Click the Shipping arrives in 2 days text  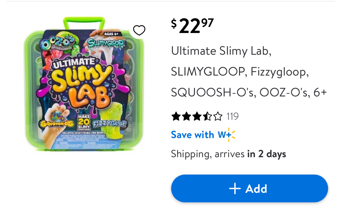(x=228, y=154)
